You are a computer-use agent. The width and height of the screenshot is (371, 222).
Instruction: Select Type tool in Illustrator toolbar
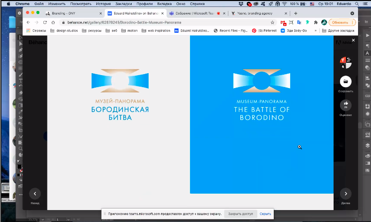20,81
